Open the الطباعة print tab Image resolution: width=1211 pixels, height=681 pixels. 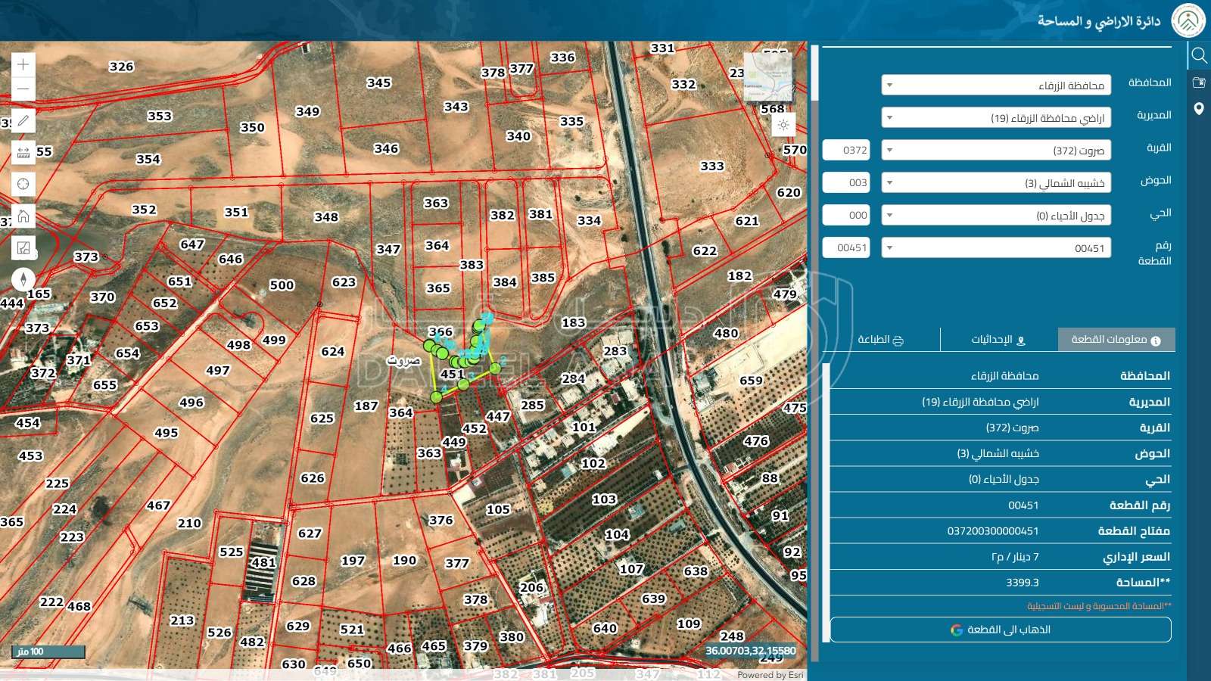[881, 340]
